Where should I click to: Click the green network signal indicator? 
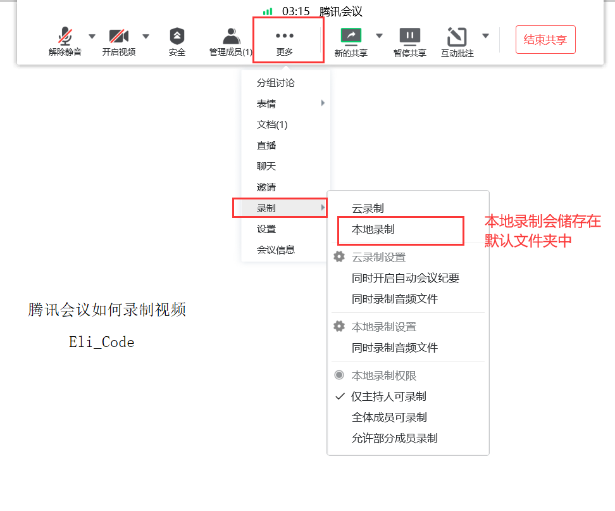[268, 12]
